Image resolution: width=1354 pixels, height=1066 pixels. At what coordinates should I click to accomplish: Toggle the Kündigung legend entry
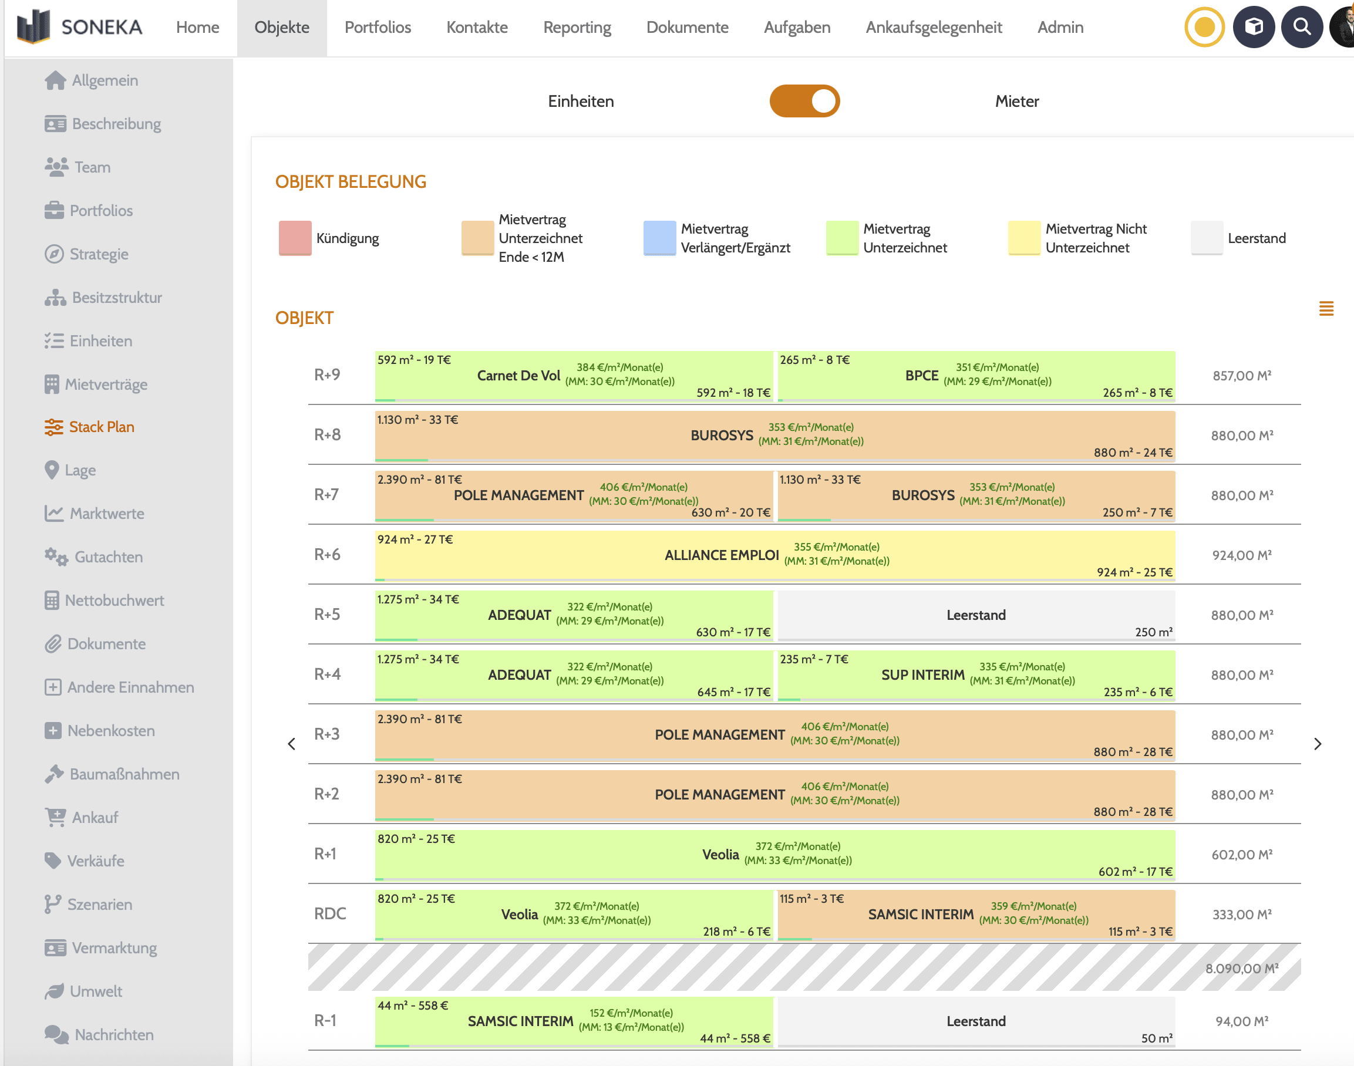click(295, 238)
